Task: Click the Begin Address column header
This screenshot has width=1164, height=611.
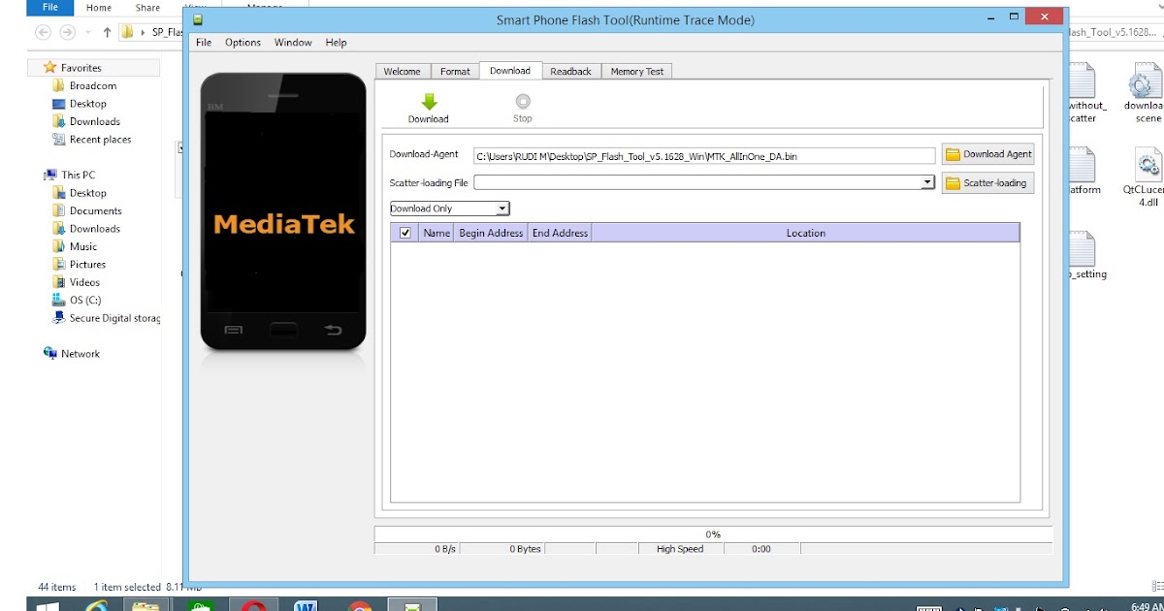Action: pyautogui.click(x=491, y=233)
